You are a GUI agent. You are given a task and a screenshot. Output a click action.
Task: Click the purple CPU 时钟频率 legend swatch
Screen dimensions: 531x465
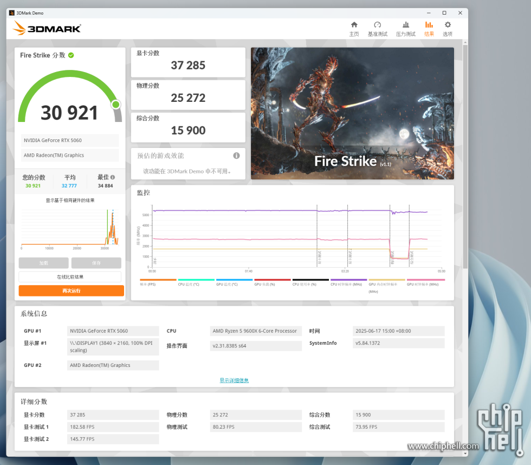[349, 280]
